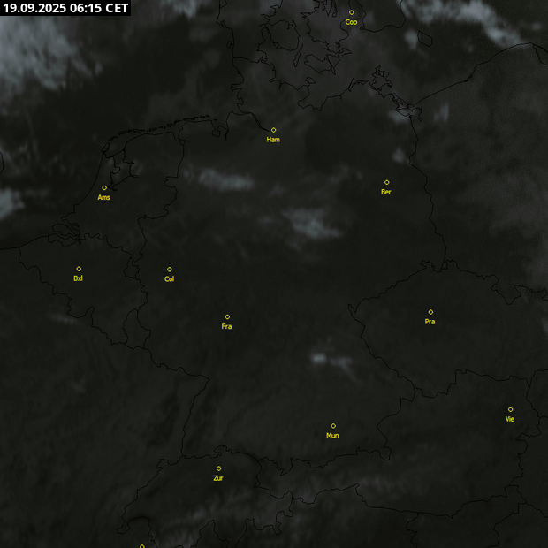Select the 'Zur' label text
This screenshot has width=548, height=548.
(x=218, y=478)
